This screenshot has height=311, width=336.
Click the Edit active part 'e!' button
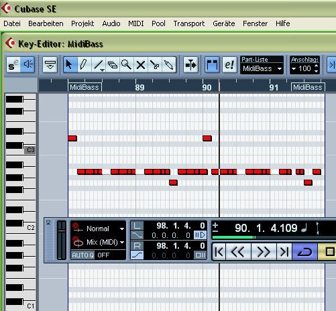(x=229, y=65)
